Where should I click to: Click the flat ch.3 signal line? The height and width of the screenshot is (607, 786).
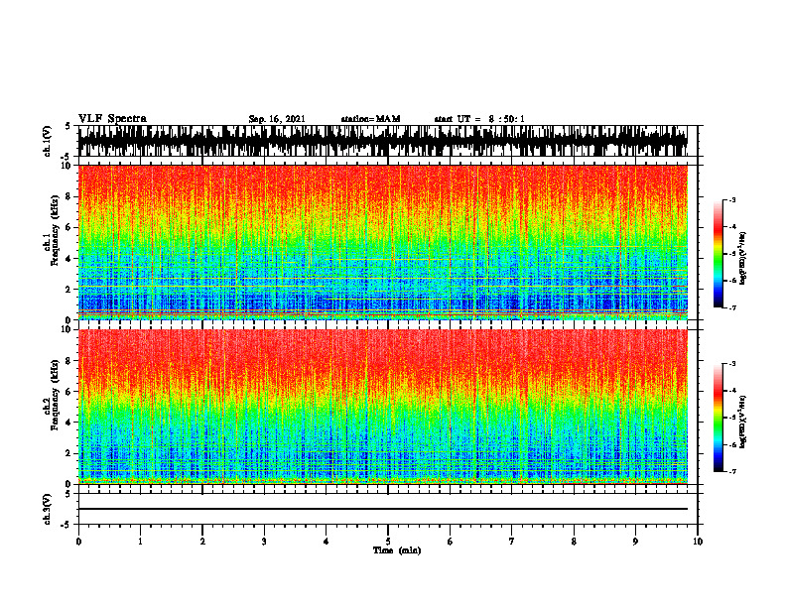[x=383, y=509]
